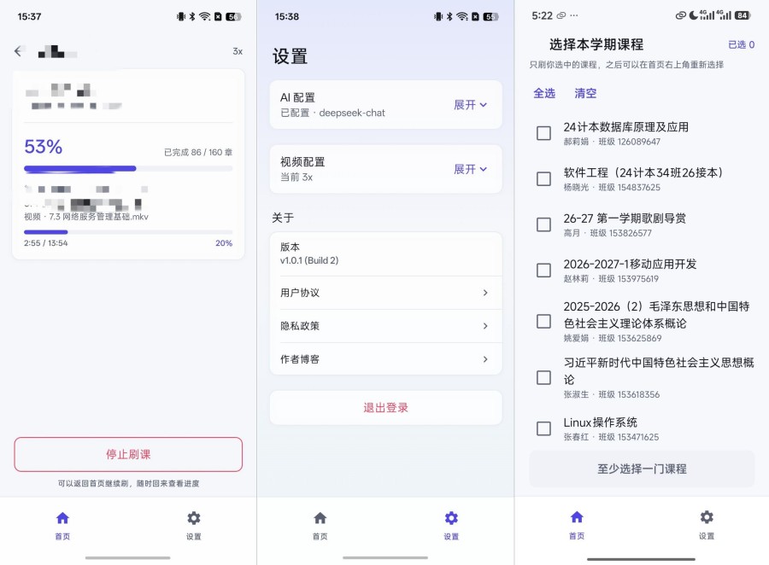This screenshot has height=565, width=769.
Task: Tap the 清空 link
Action: 585,93
